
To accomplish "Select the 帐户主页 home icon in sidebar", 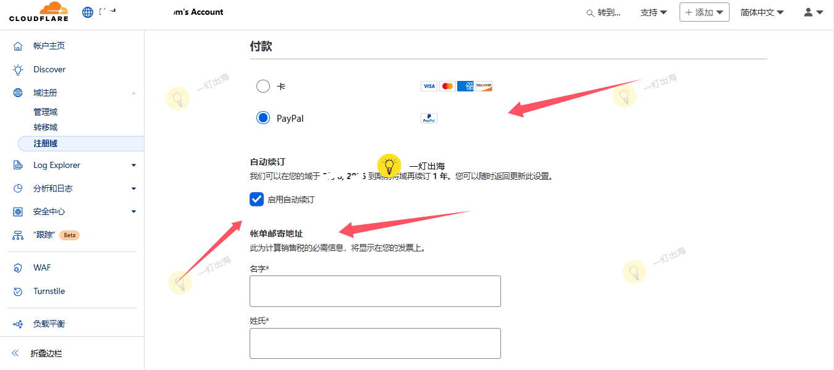I will click(19, 45).
